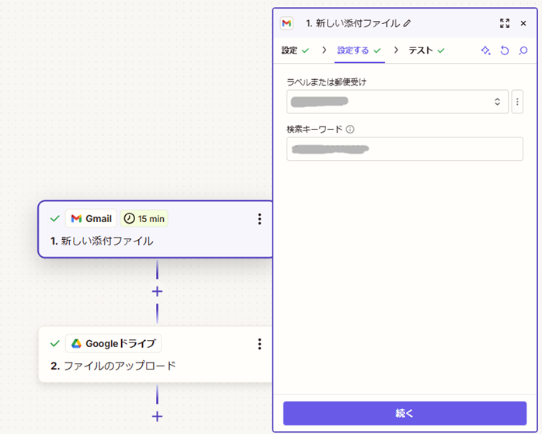Click the search magnifier icon in panel
The image size is (542, 434).
click(x=523, y=50)
